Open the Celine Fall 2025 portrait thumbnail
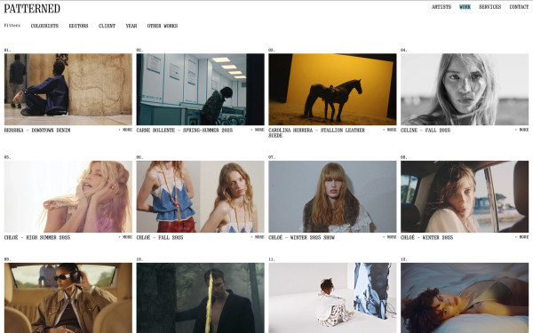Screen dimensions: 533x333 coord(465,90)
